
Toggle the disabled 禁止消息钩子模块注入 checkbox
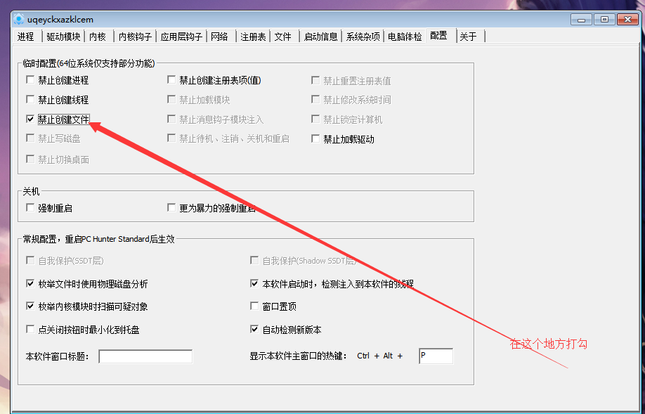point(171,119)
